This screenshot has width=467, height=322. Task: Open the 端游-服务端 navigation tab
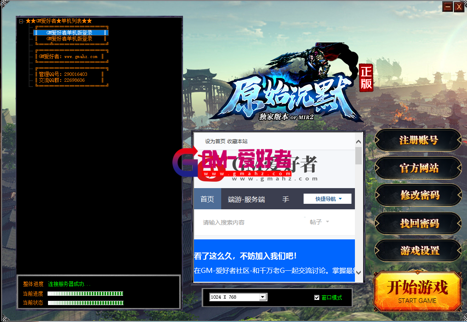[246, 199]
